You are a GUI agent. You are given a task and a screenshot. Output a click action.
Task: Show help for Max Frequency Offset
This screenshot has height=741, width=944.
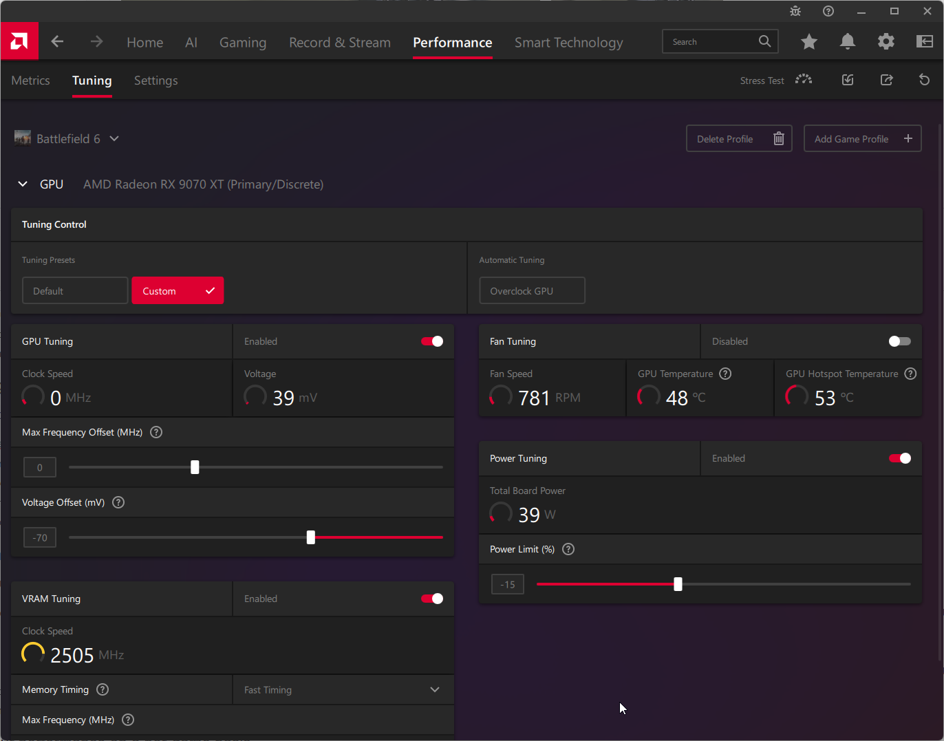(x=156, y=432)
